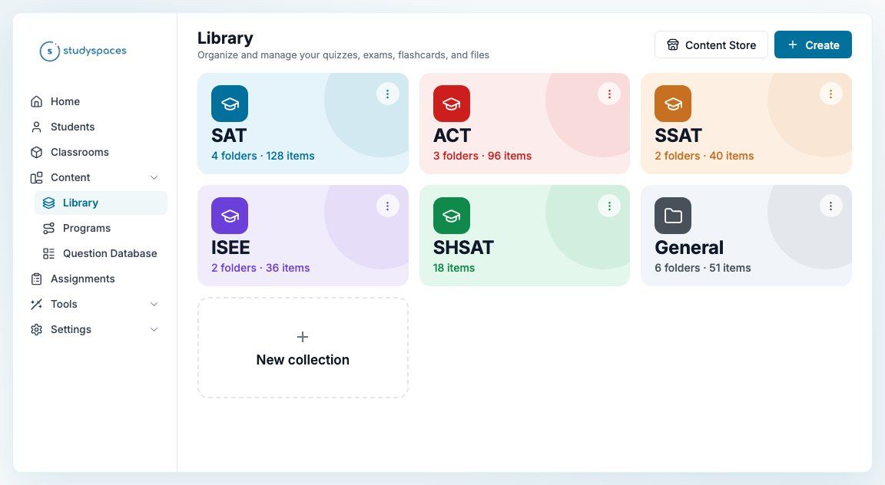Click the SSAT graduation cap icon
The width and height of the screenshot is (885, 485).
673,104
